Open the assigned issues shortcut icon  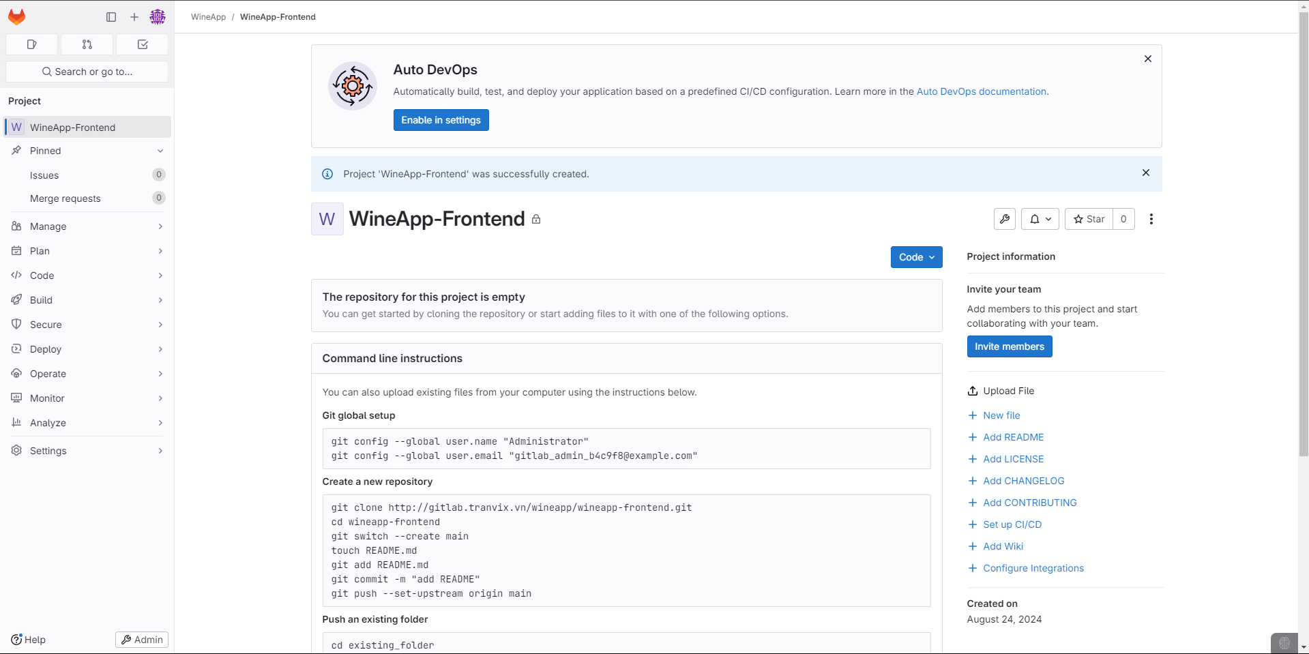click(x=31, y=44)
